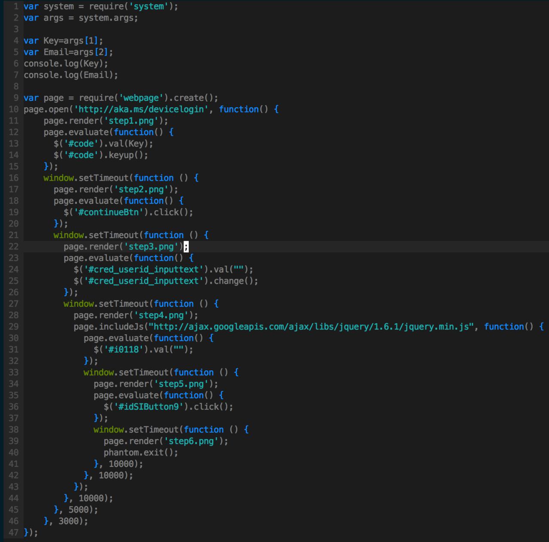This screenshot has width=549, height=542.
Task: Click the phantom.exit() call
Action: [x=140, y=453]
